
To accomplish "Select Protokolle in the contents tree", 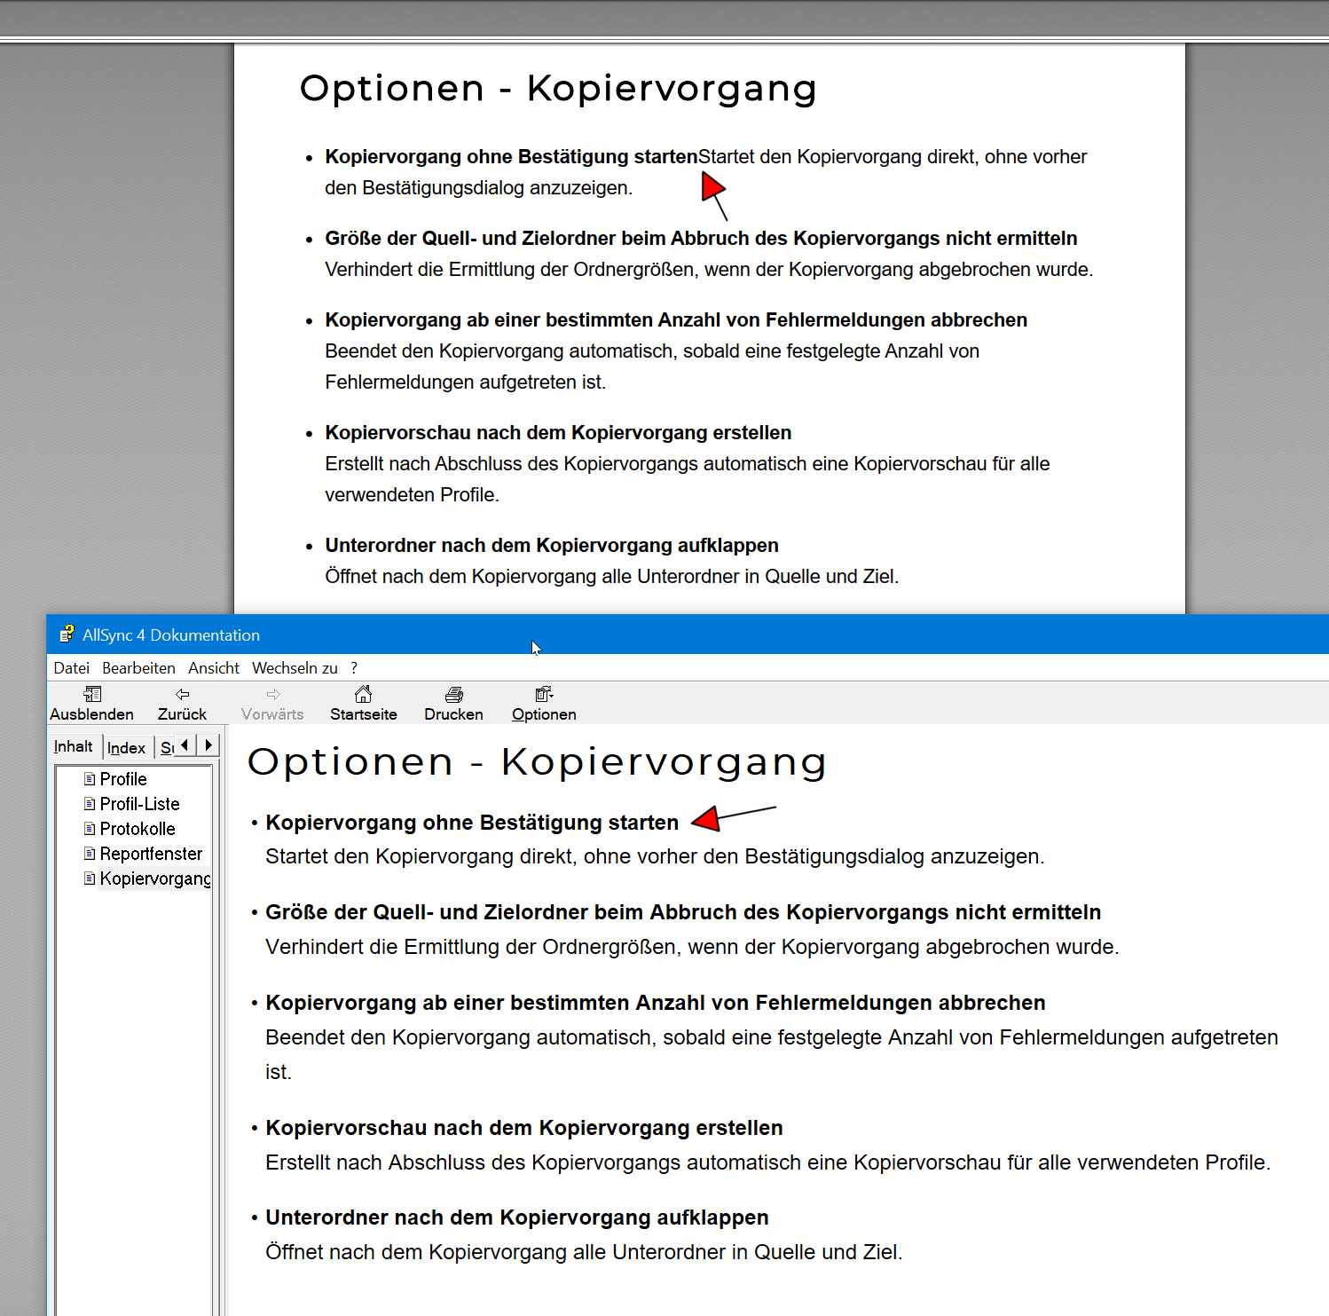I will 138,828.
